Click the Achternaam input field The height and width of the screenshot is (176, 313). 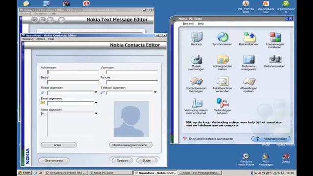click(73, 72)
